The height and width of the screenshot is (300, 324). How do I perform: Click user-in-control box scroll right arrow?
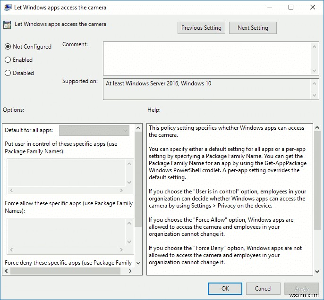[121, 191]
